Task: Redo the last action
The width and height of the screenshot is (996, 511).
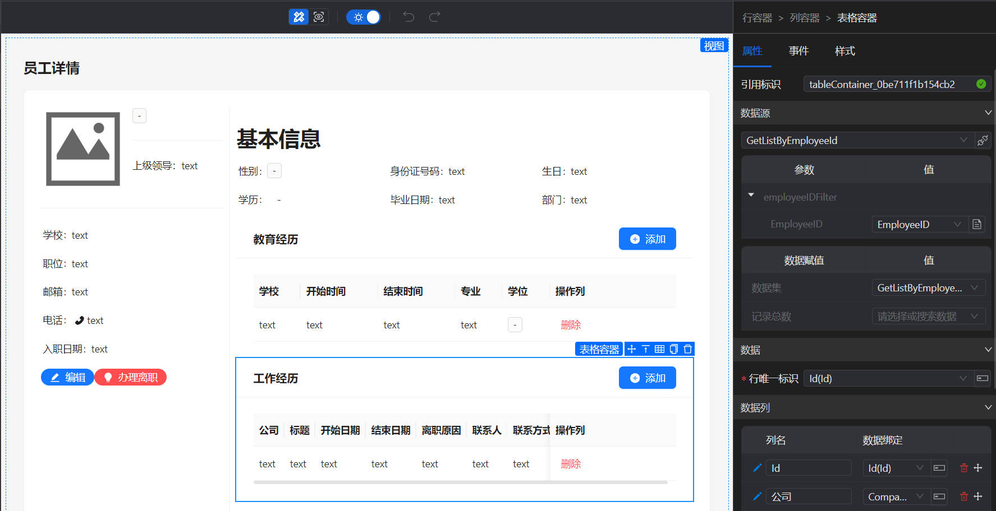Action: pos(434,17)
